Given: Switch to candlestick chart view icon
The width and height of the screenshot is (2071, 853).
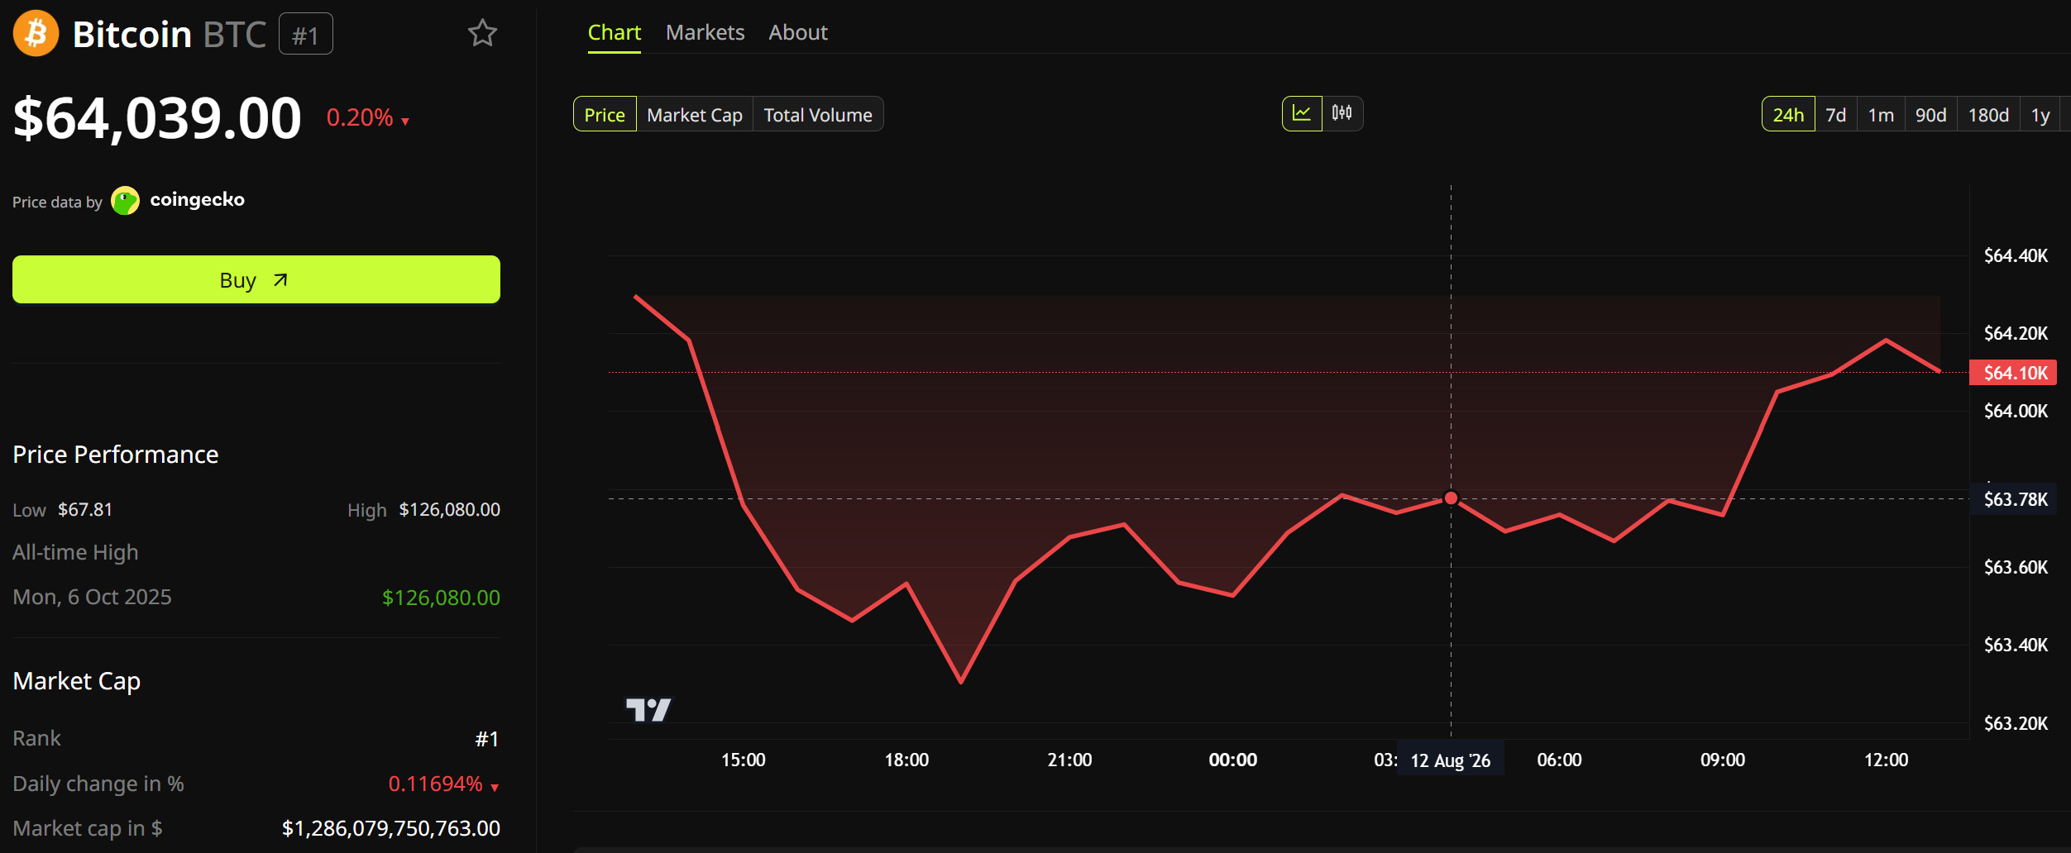Looking at the screenshot, I should click(1342, 114).
